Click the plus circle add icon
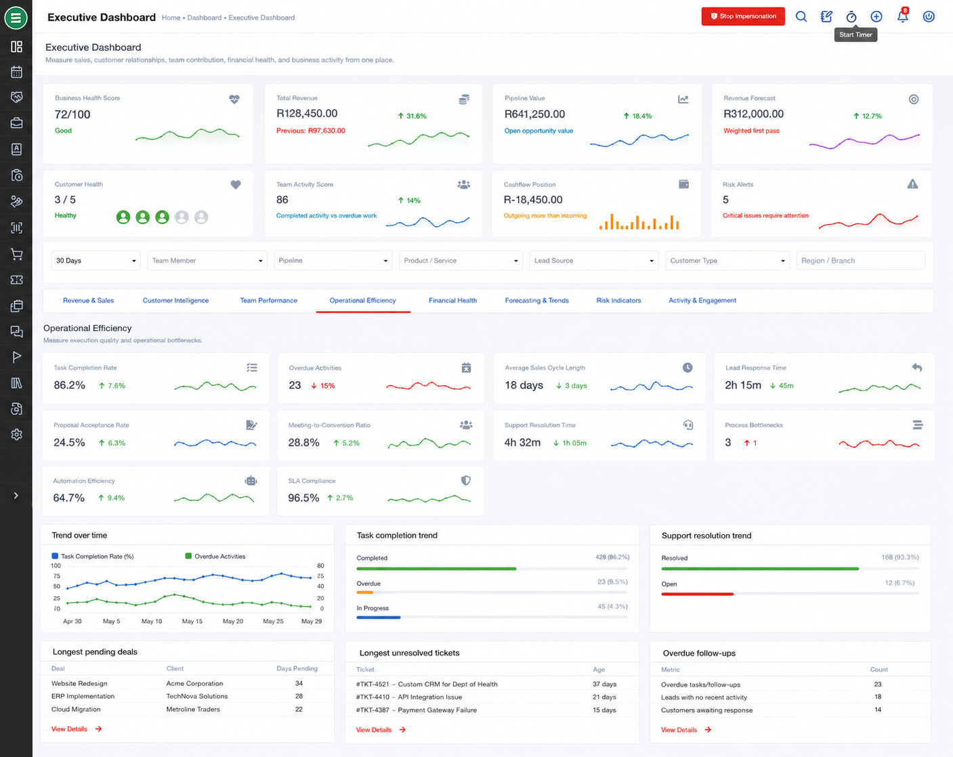Viewport: 953px width, 757px height. (876, 16)
